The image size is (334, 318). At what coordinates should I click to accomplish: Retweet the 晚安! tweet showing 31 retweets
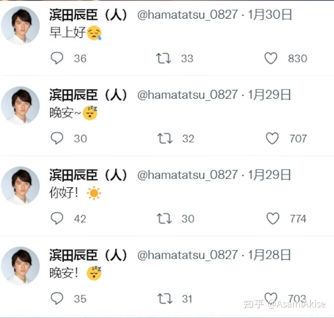coord(164,299)
